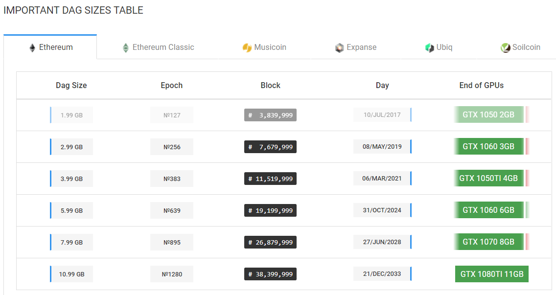Click epoch №383 cell
The image size is (556, 295).
point(172,179)
